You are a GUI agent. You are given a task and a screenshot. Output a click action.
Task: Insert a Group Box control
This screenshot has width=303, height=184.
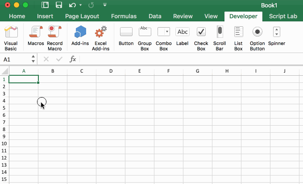[145, 38]
